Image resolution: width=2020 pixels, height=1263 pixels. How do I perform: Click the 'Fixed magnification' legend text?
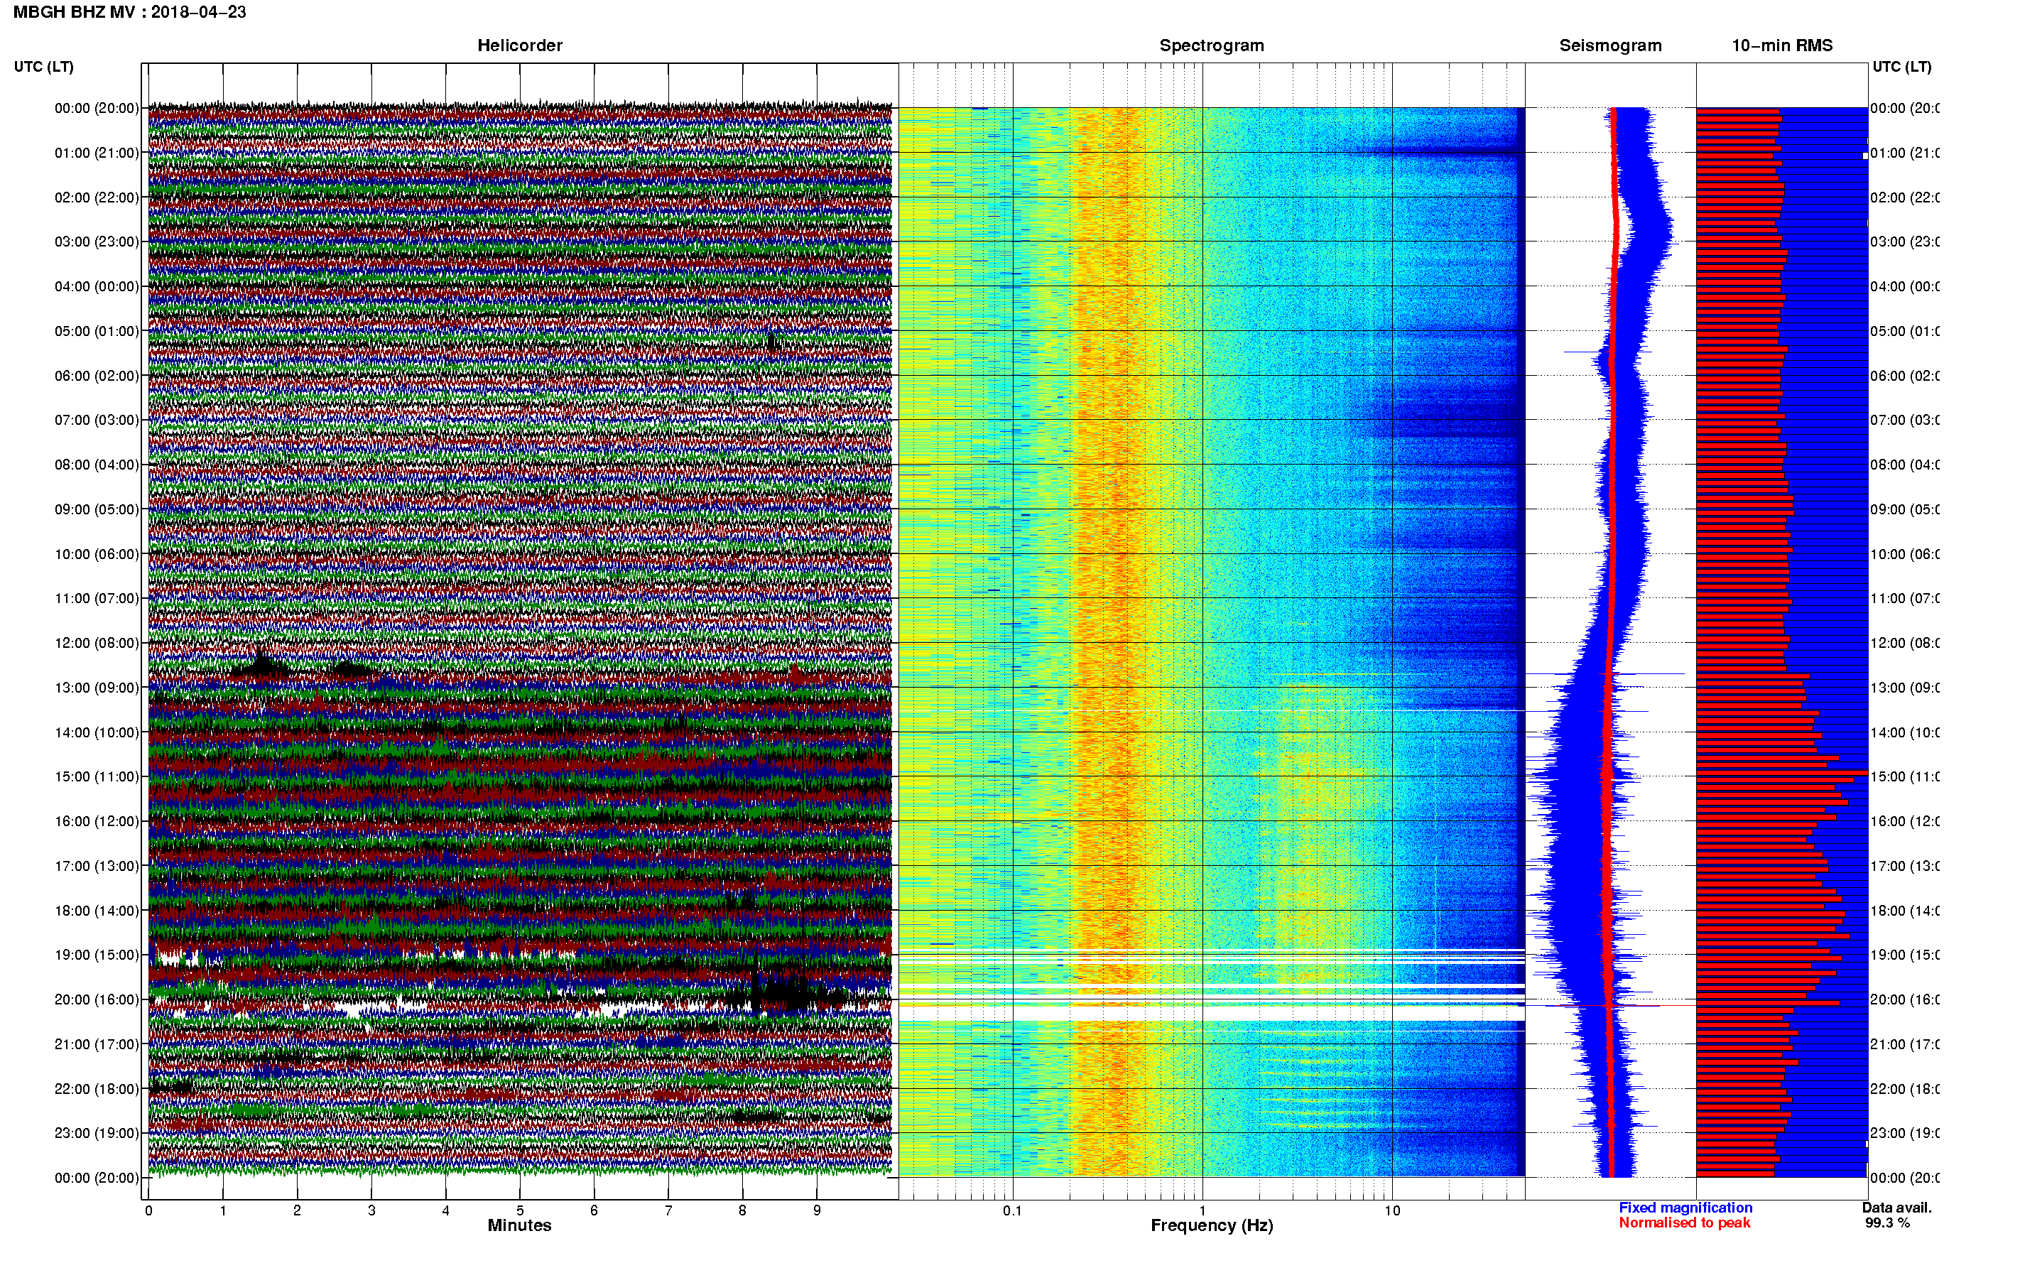(x=1685, y=1208)
